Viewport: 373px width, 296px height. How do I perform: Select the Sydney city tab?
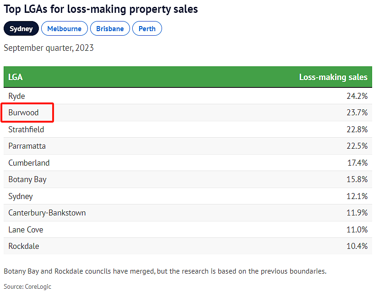pyautogui.click(x=21, y=28)
